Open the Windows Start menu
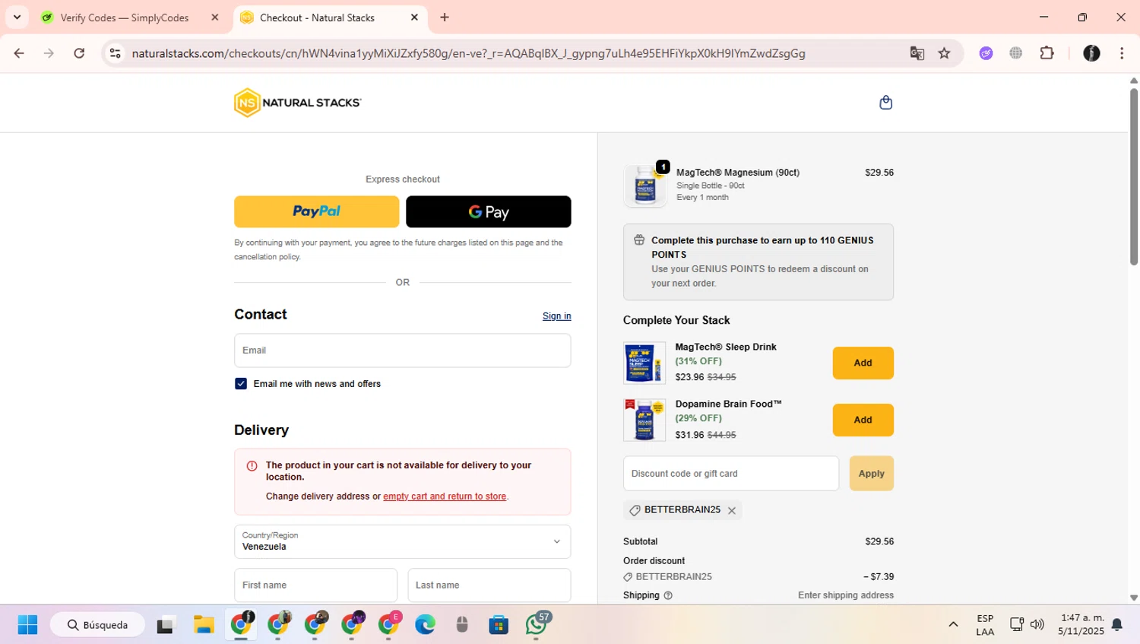The height and width of the screenshot is (644, 1140). (27, 625)
